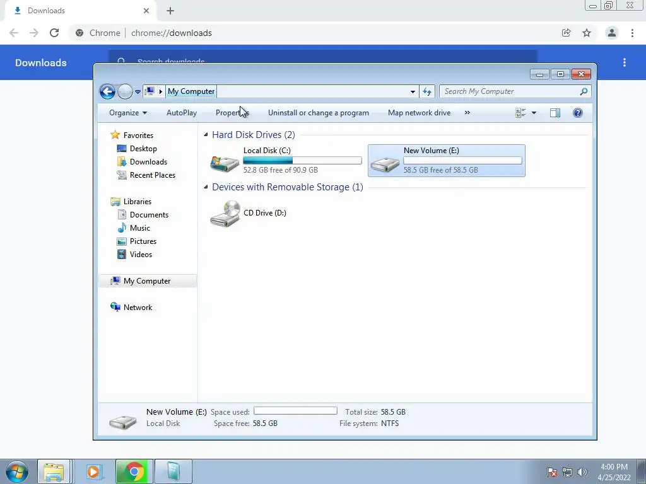Reload the Chrome downloads page
Image resolution: width=646 pixels, height=484 pixels.
(54, 33)
